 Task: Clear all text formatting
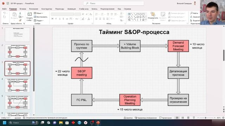91,14
